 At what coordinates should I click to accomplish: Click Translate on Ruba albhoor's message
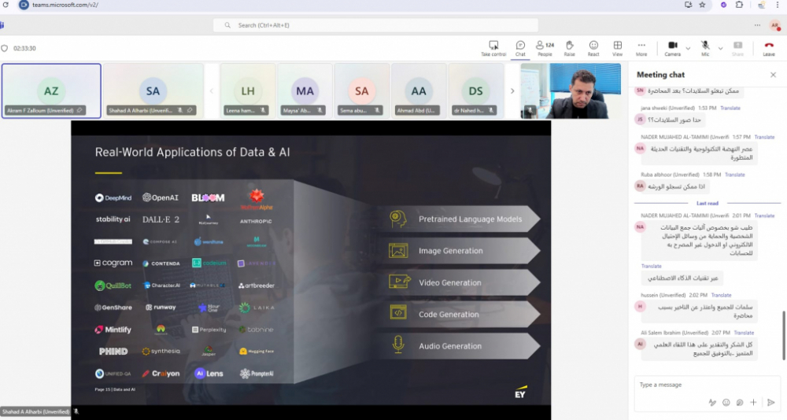click(734, 175)
